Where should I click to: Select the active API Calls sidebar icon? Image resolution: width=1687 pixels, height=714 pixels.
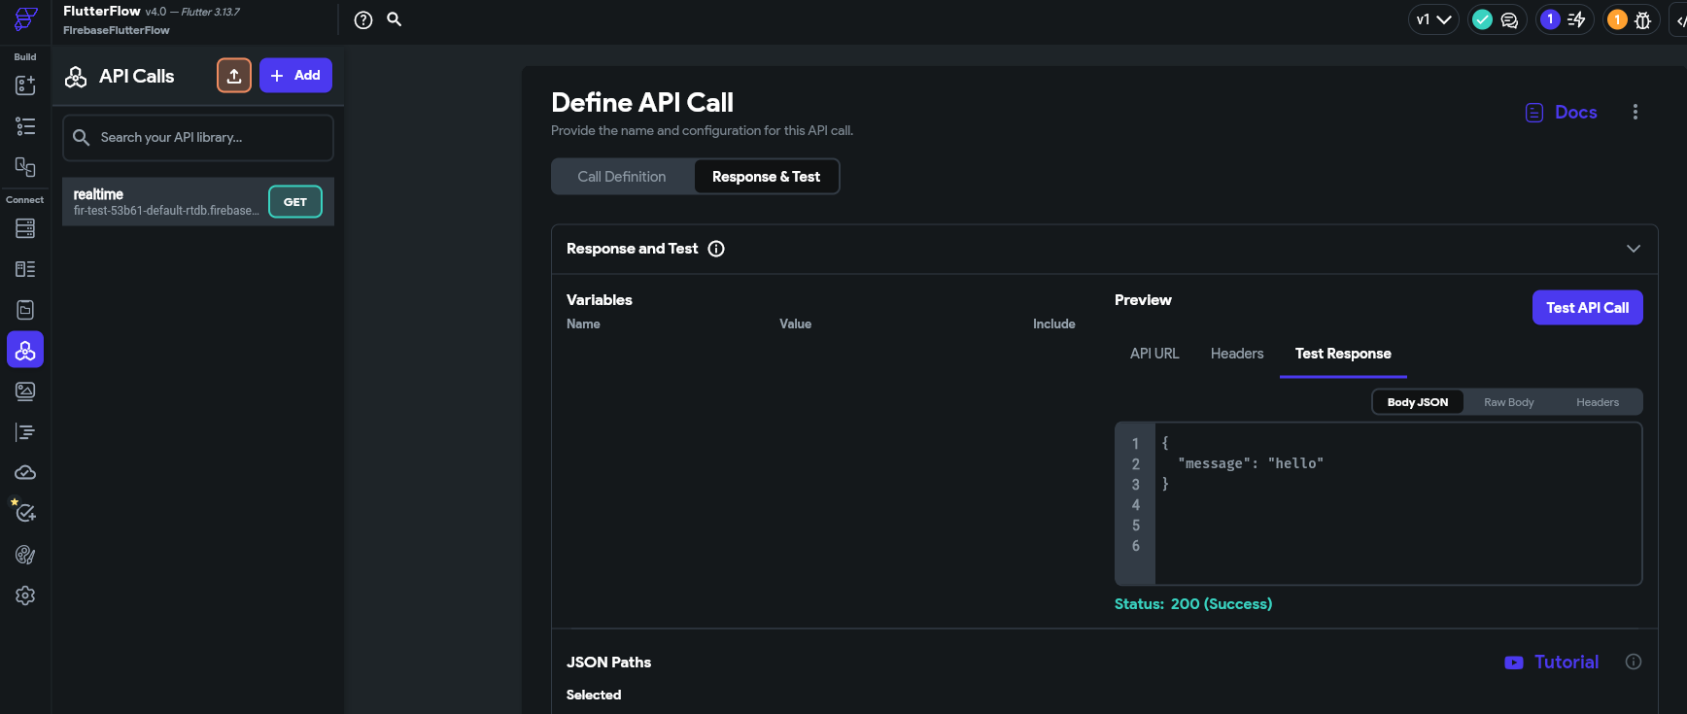25,350
